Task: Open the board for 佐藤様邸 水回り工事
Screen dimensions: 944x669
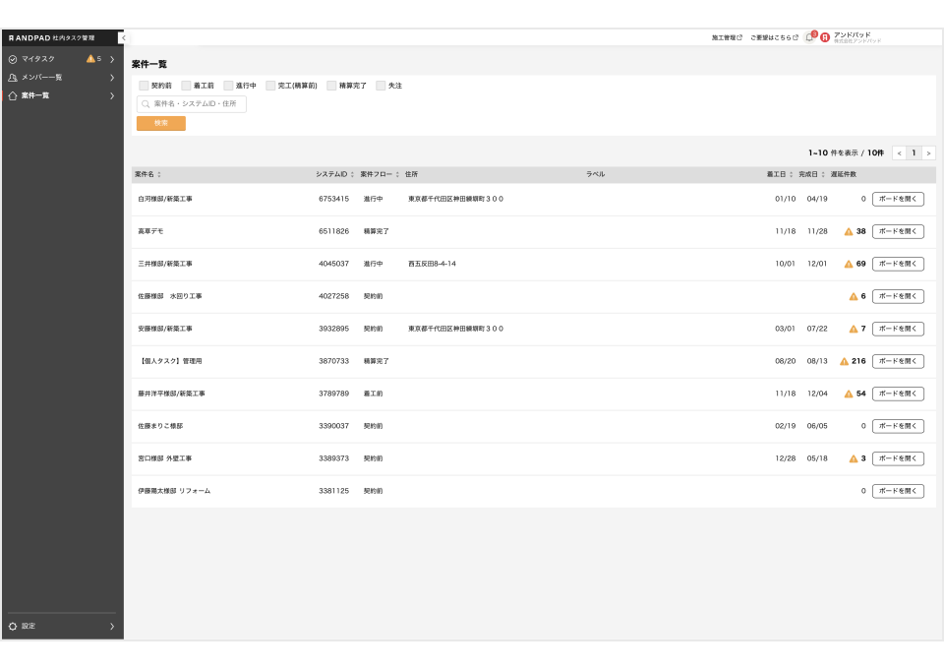Action: tap(898, 296)
